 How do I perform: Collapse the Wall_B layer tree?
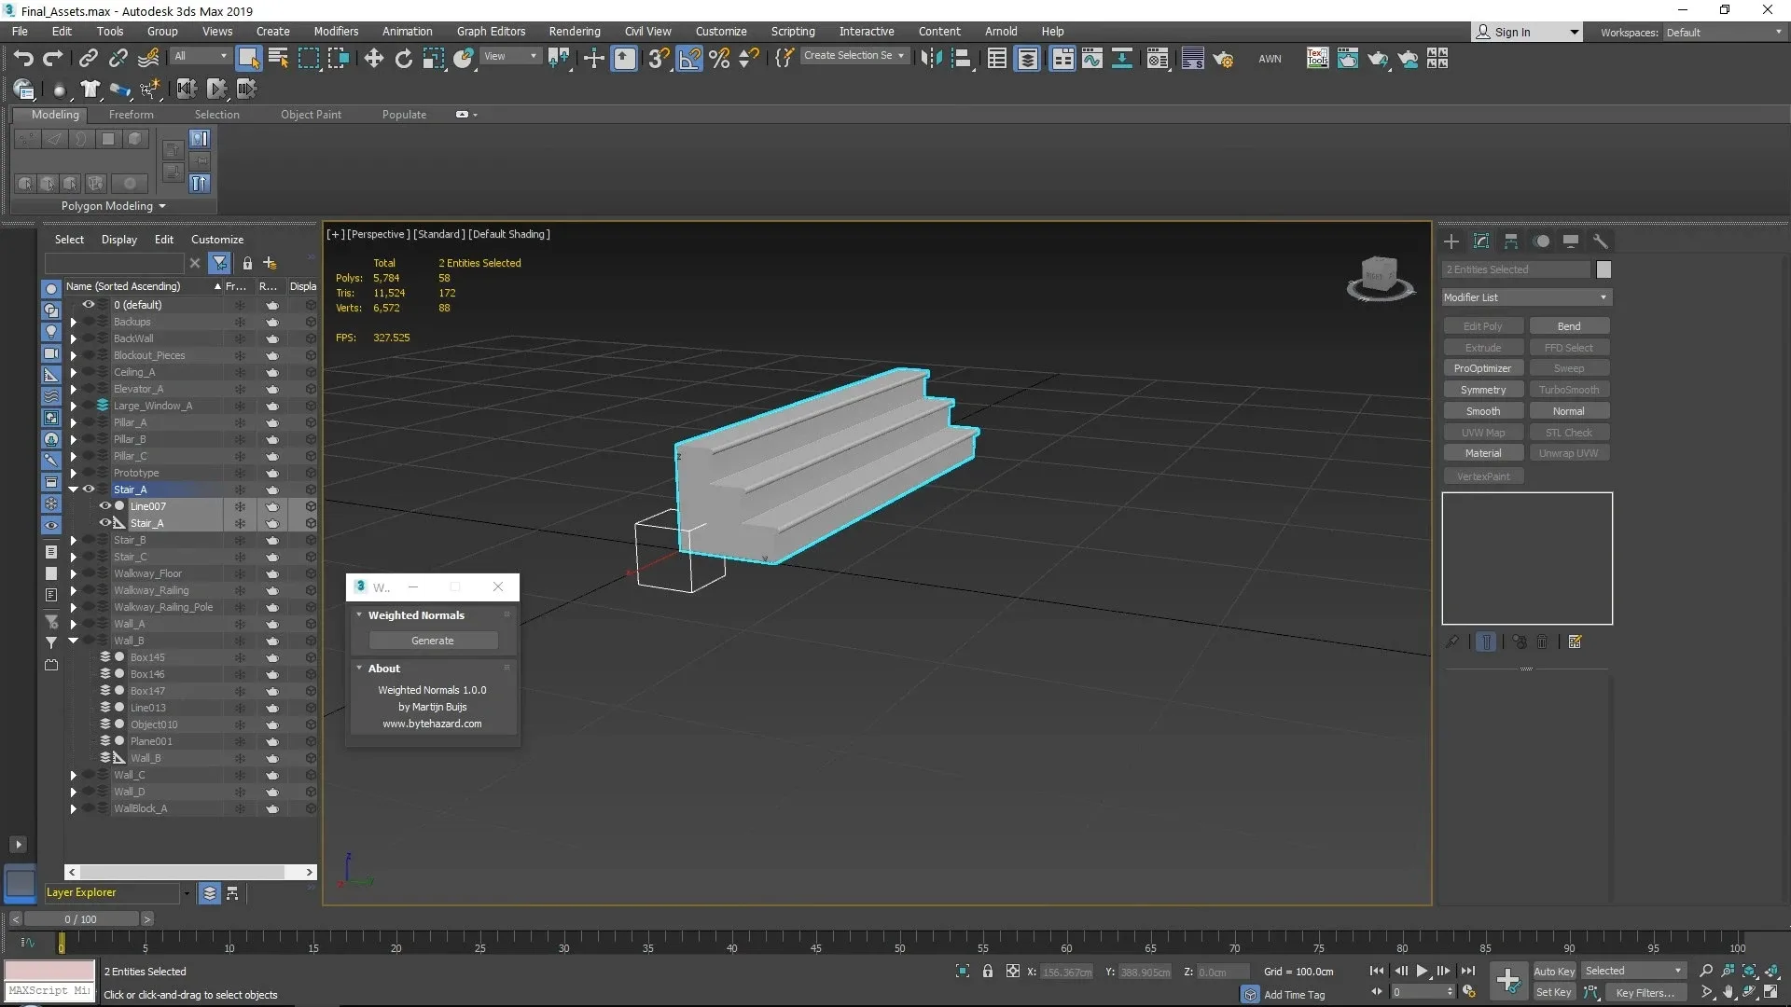[x=73, y=641]
